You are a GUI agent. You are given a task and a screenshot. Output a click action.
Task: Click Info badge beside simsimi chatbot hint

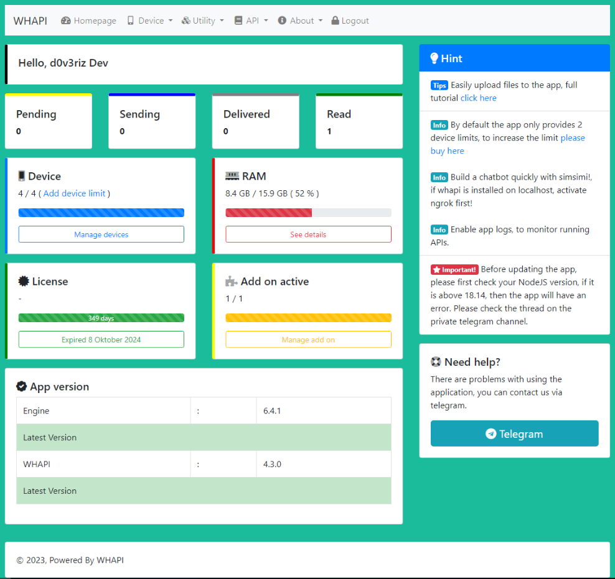[439, 177]
